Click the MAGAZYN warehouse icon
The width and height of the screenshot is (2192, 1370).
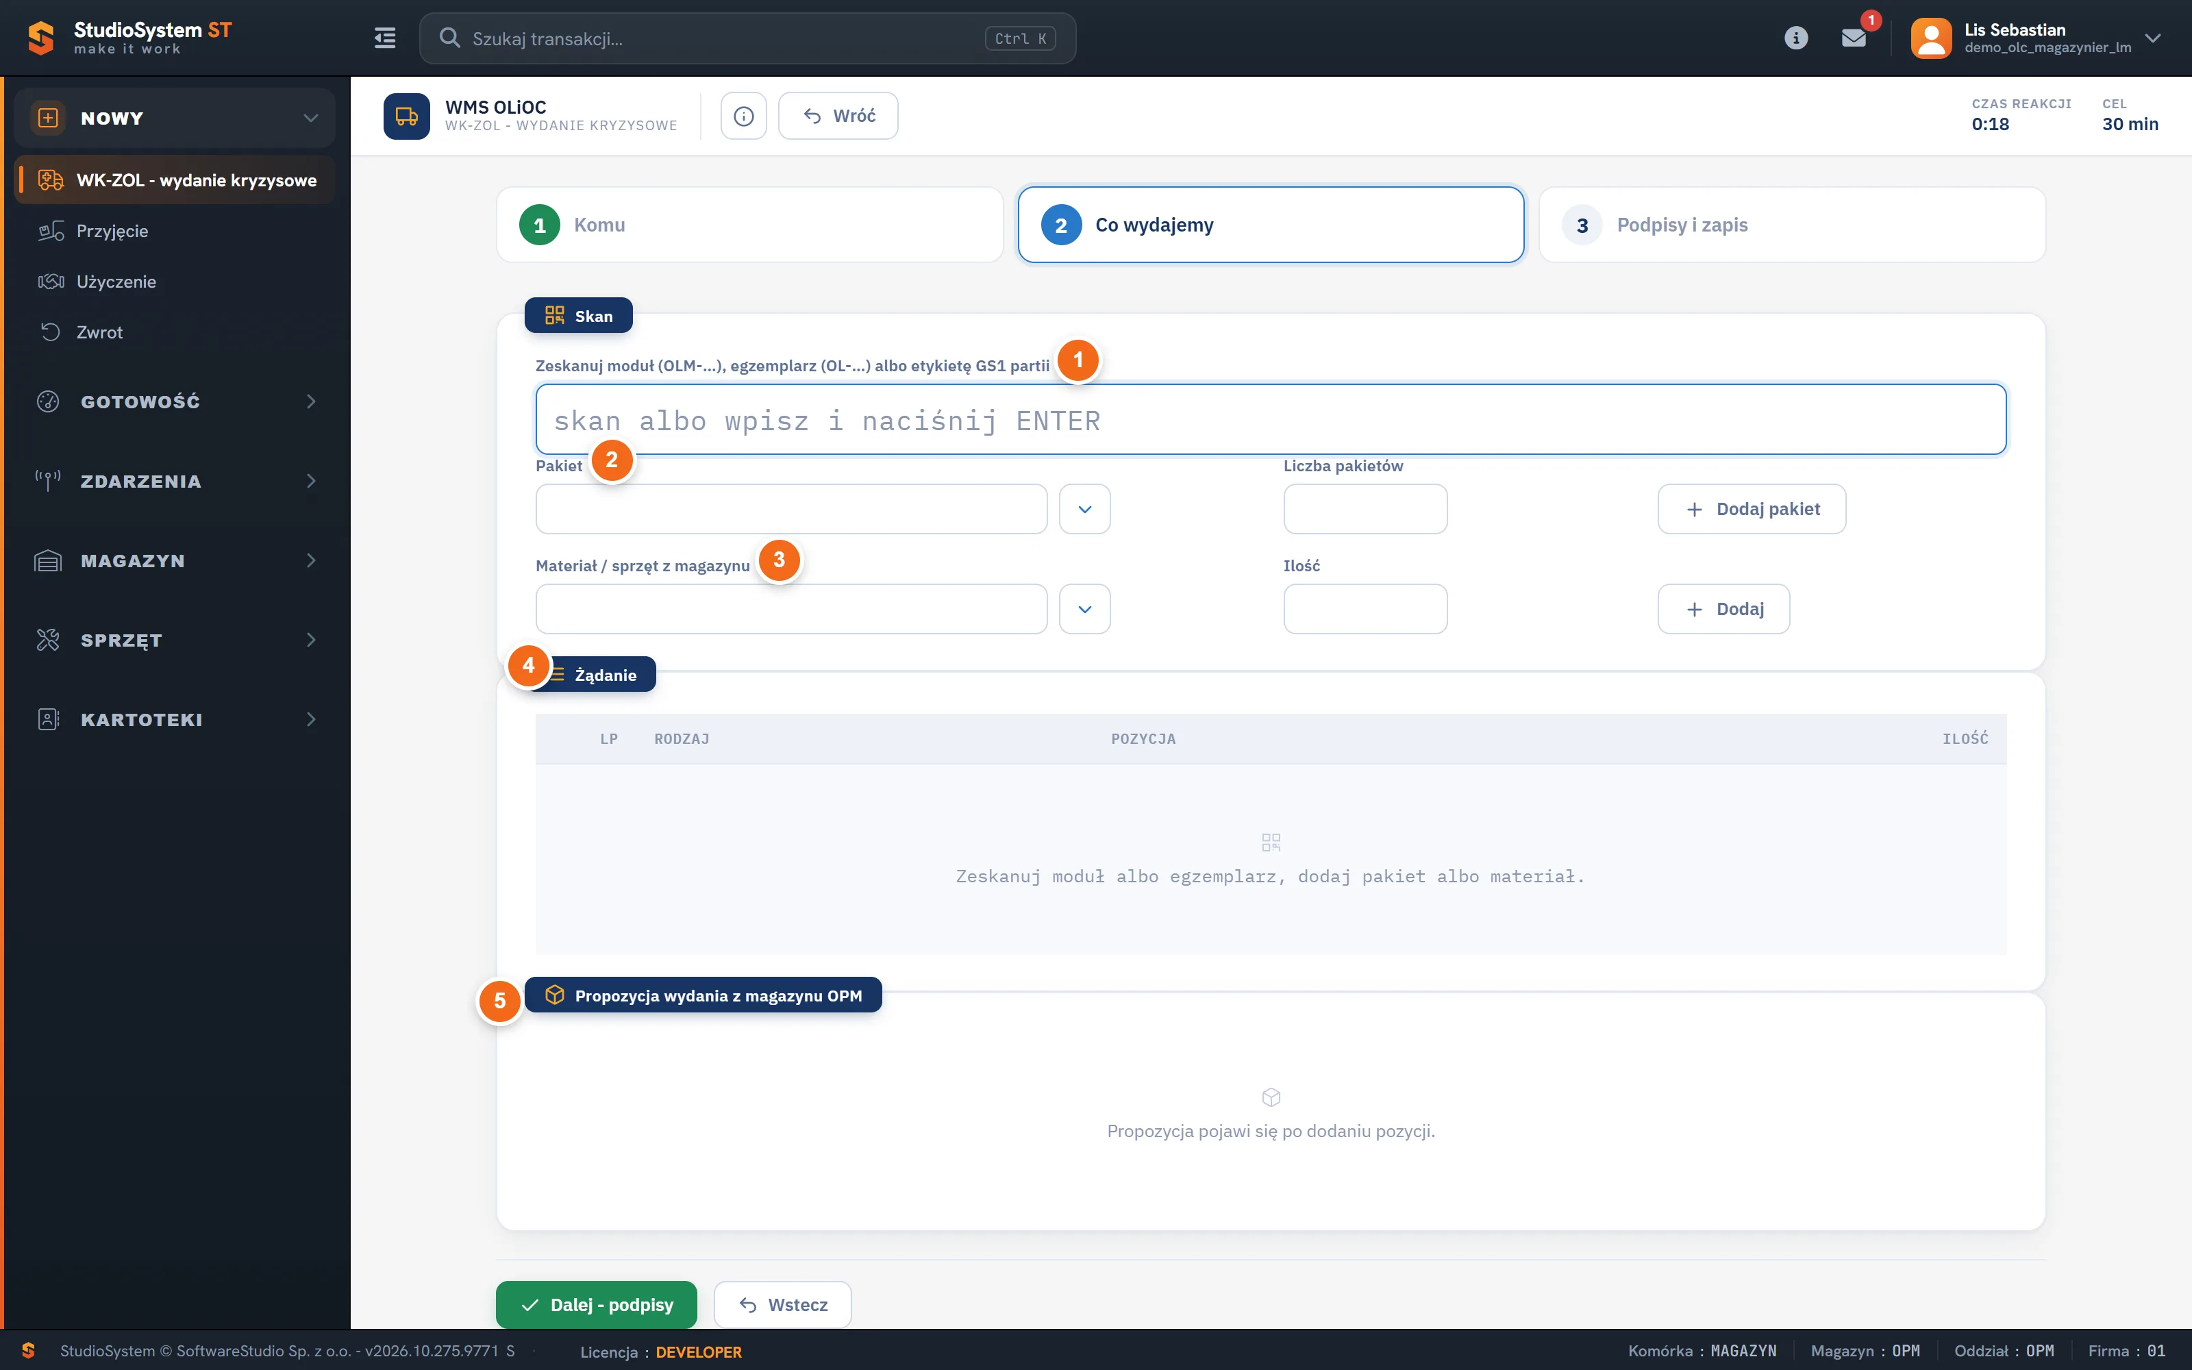coord(48,561)
